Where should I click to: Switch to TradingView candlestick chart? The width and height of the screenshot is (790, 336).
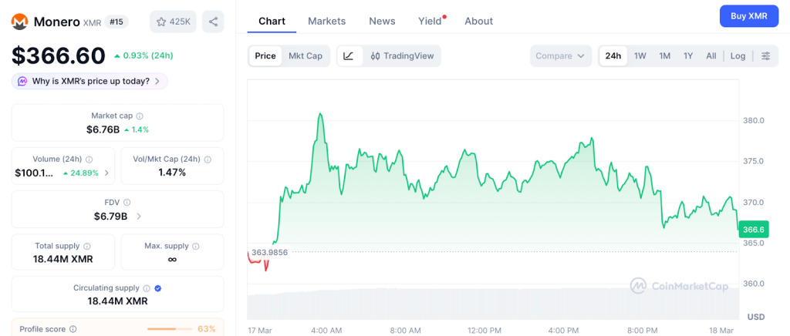pyautogui.click(x=402, y=55)
